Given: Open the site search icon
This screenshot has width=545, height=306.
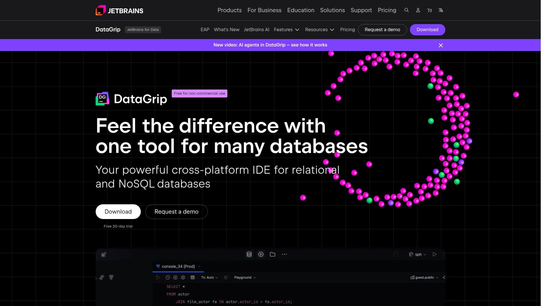Looking at the screenshot, I should (x=406, y=10).
